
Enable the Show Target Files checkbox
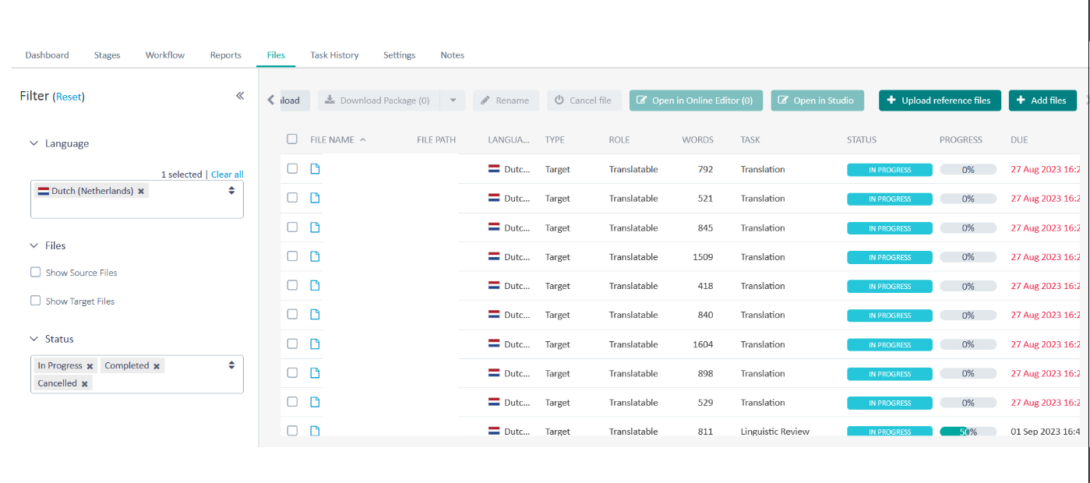[35, 301]
